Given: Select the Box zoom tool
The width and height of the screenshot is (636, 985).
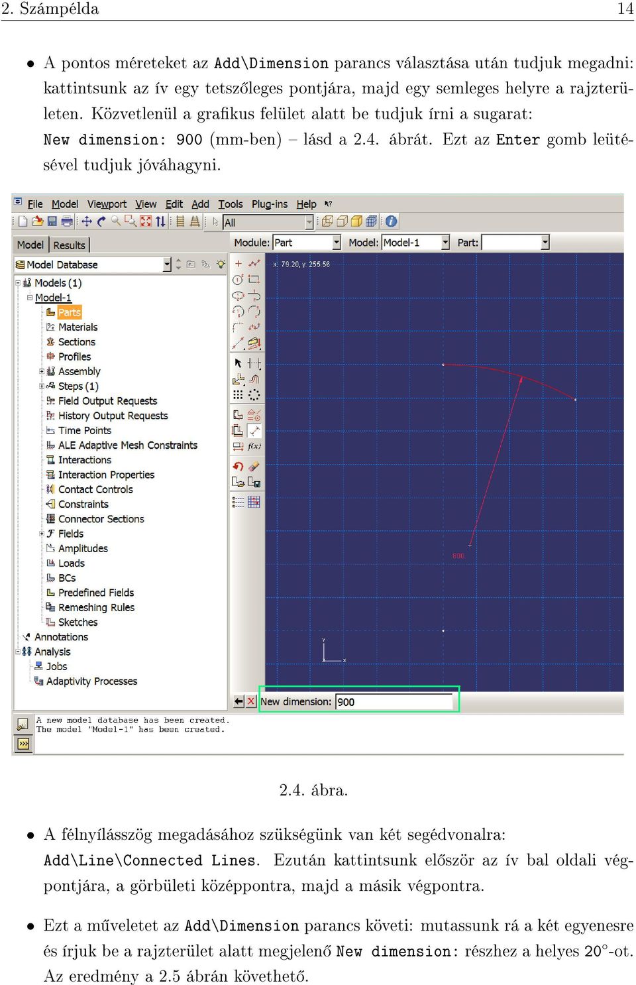Looking at the screenshot, I should click(131, 221).
